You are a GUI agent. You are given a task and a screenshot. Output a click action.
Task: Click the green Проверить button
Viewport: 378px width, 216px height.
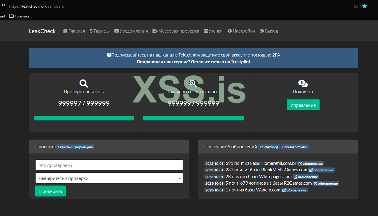(50, 191)
